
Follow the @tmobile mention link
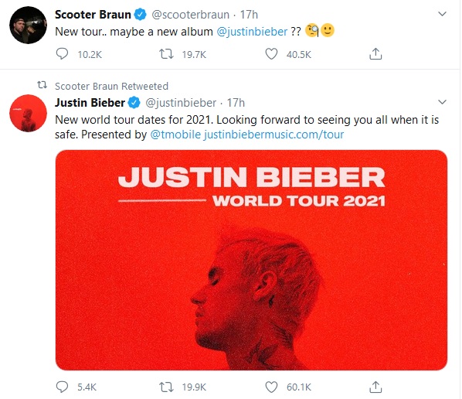175,135
